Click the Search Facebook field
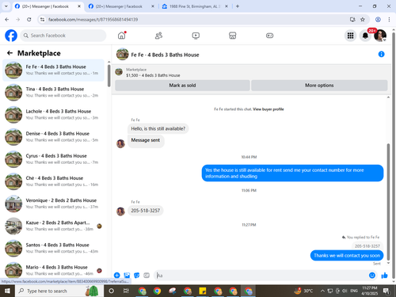This screenshot has width=396, height=297. click(x=63, y=36)
